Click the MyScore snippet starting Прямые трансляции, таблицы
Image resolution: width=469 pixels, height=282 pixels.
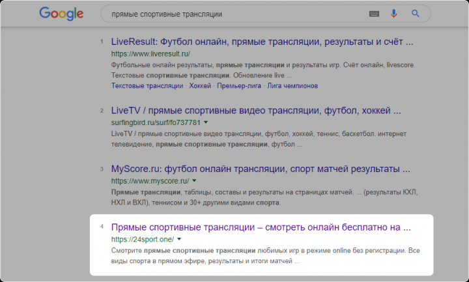(x=264, y=197)
